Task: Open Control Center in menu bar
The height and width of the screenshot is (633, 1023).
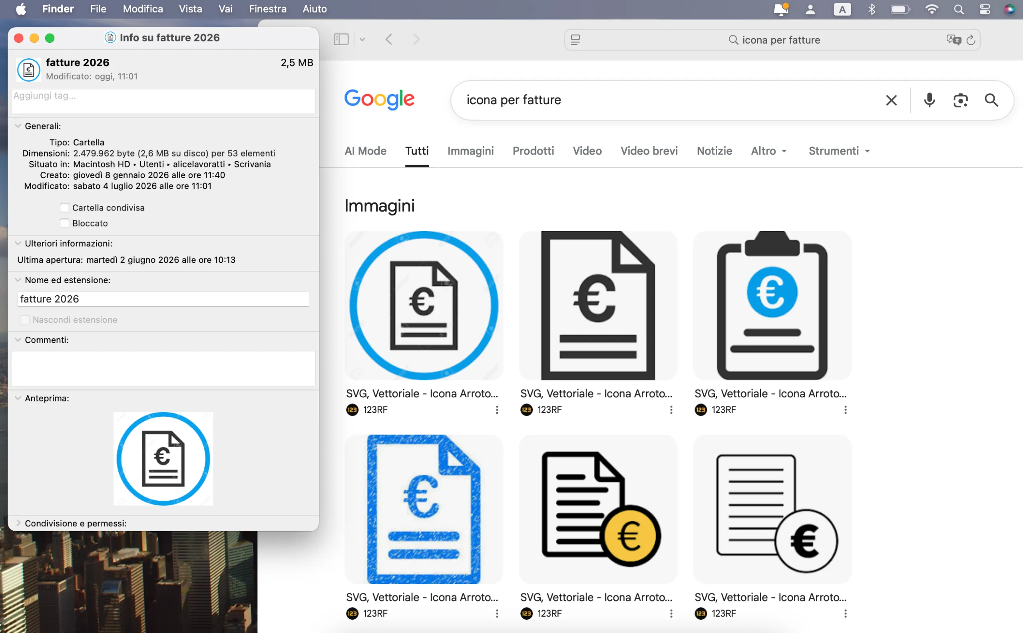Action: click(985, 9)
